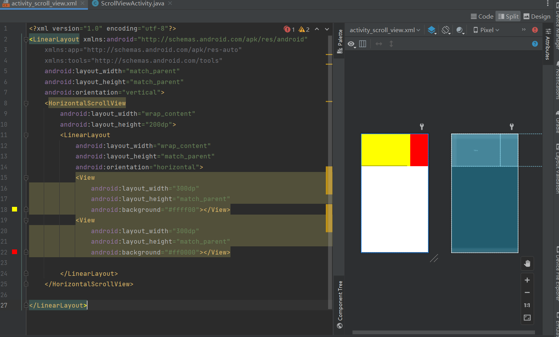This screenshot has width=559, height=337.
Task: Open the Attributes side panel
Action: (x=548, y=44)
